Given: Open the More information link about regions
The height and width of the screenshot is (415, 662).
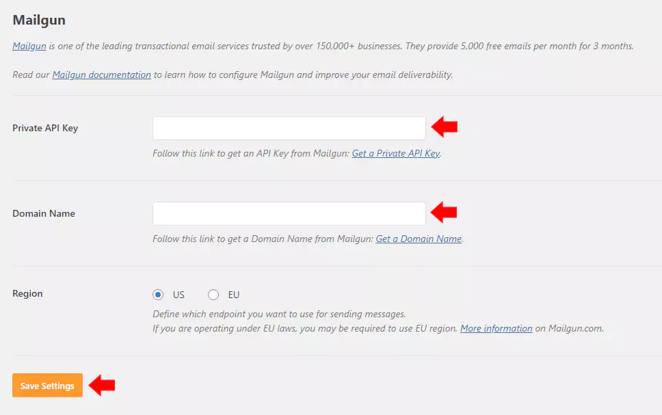Looking at the screenshot, I should tap(496, 328).
